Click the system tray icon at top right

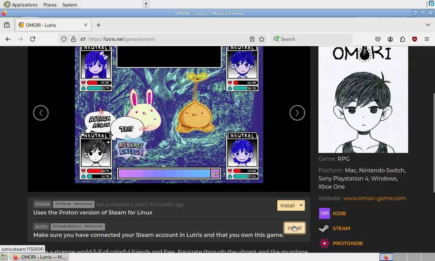(431, 4)
